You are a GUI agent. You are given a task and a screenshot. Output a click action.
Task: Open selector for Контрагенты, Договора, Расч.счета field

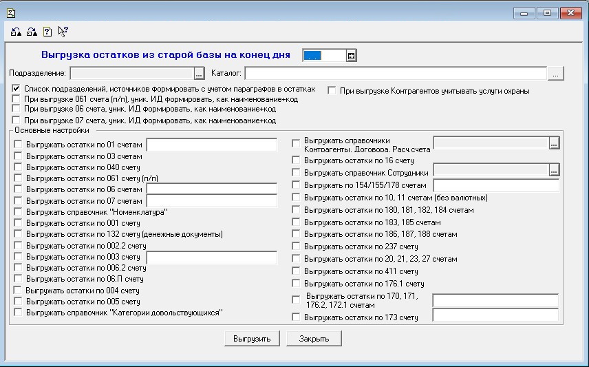click(555, 143)
